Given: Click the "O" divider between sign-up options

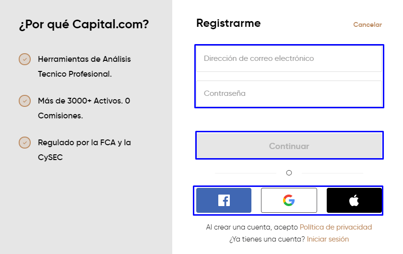Looking at the screenshot, I should pyautogui.click(x=289, y=173).
